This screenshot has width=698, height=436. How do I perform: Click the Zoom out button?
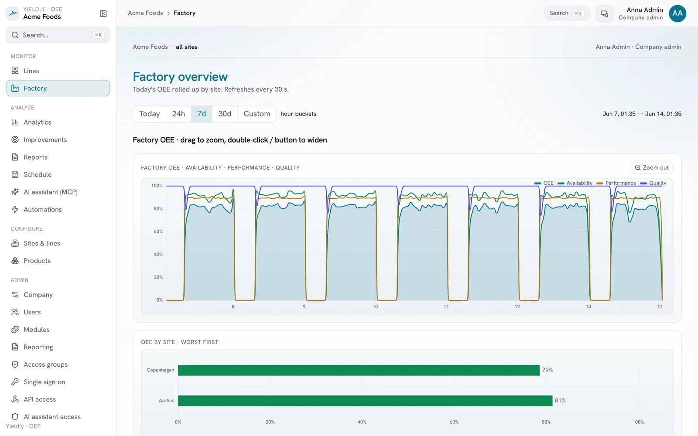(x=652, y=168)
